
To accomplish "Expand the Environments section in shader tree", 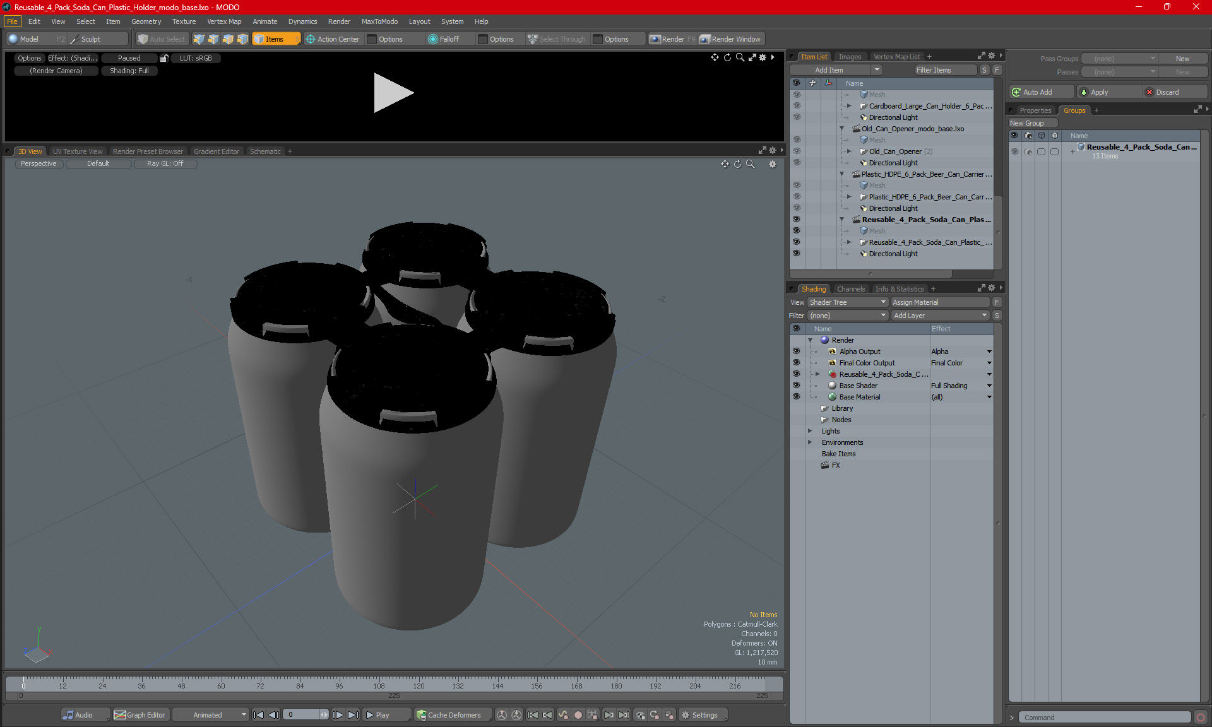I will (x=811, y=442).
